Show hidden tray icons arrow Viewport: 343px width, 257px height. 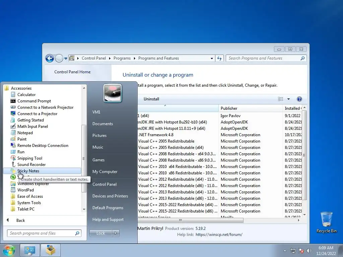coord(285,251)
